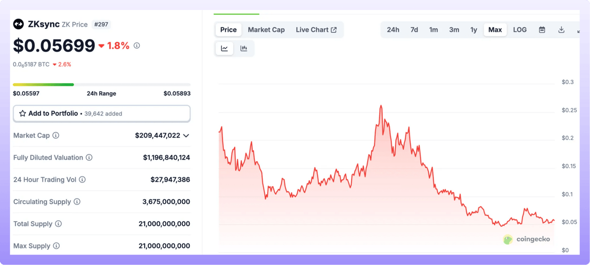Click the ZKsync logo icon

pos(18,24)
